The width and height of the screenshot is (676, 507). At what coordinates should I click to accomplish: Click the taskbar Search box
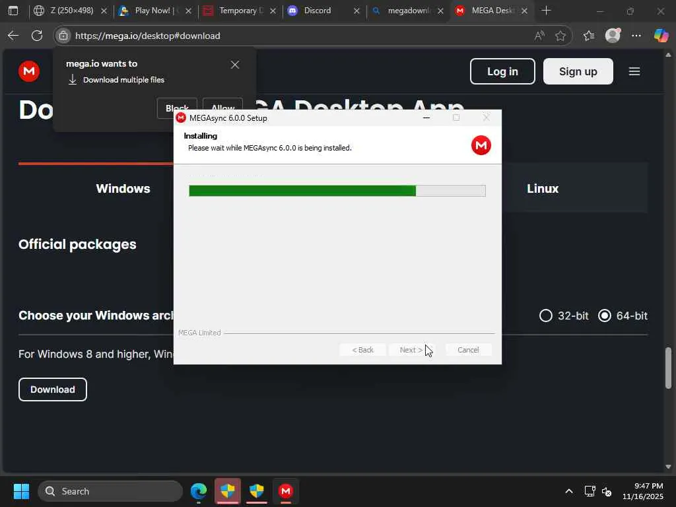click(110, 491)
